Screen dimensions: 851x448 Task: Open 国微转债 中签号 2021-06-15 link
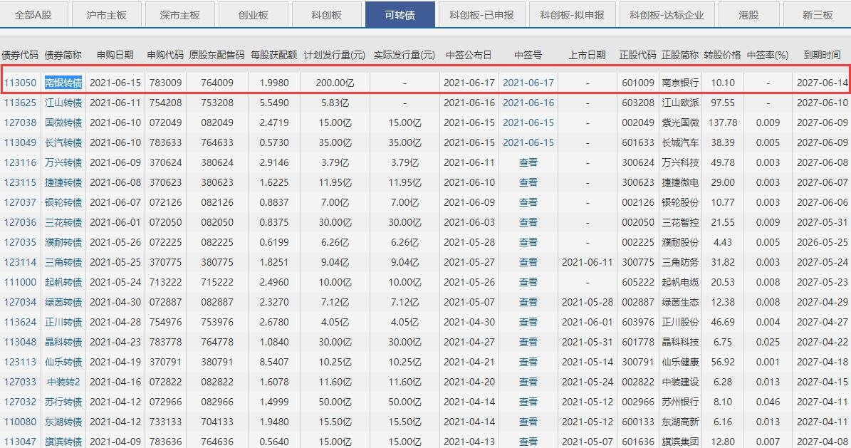[x=528, y=123]
